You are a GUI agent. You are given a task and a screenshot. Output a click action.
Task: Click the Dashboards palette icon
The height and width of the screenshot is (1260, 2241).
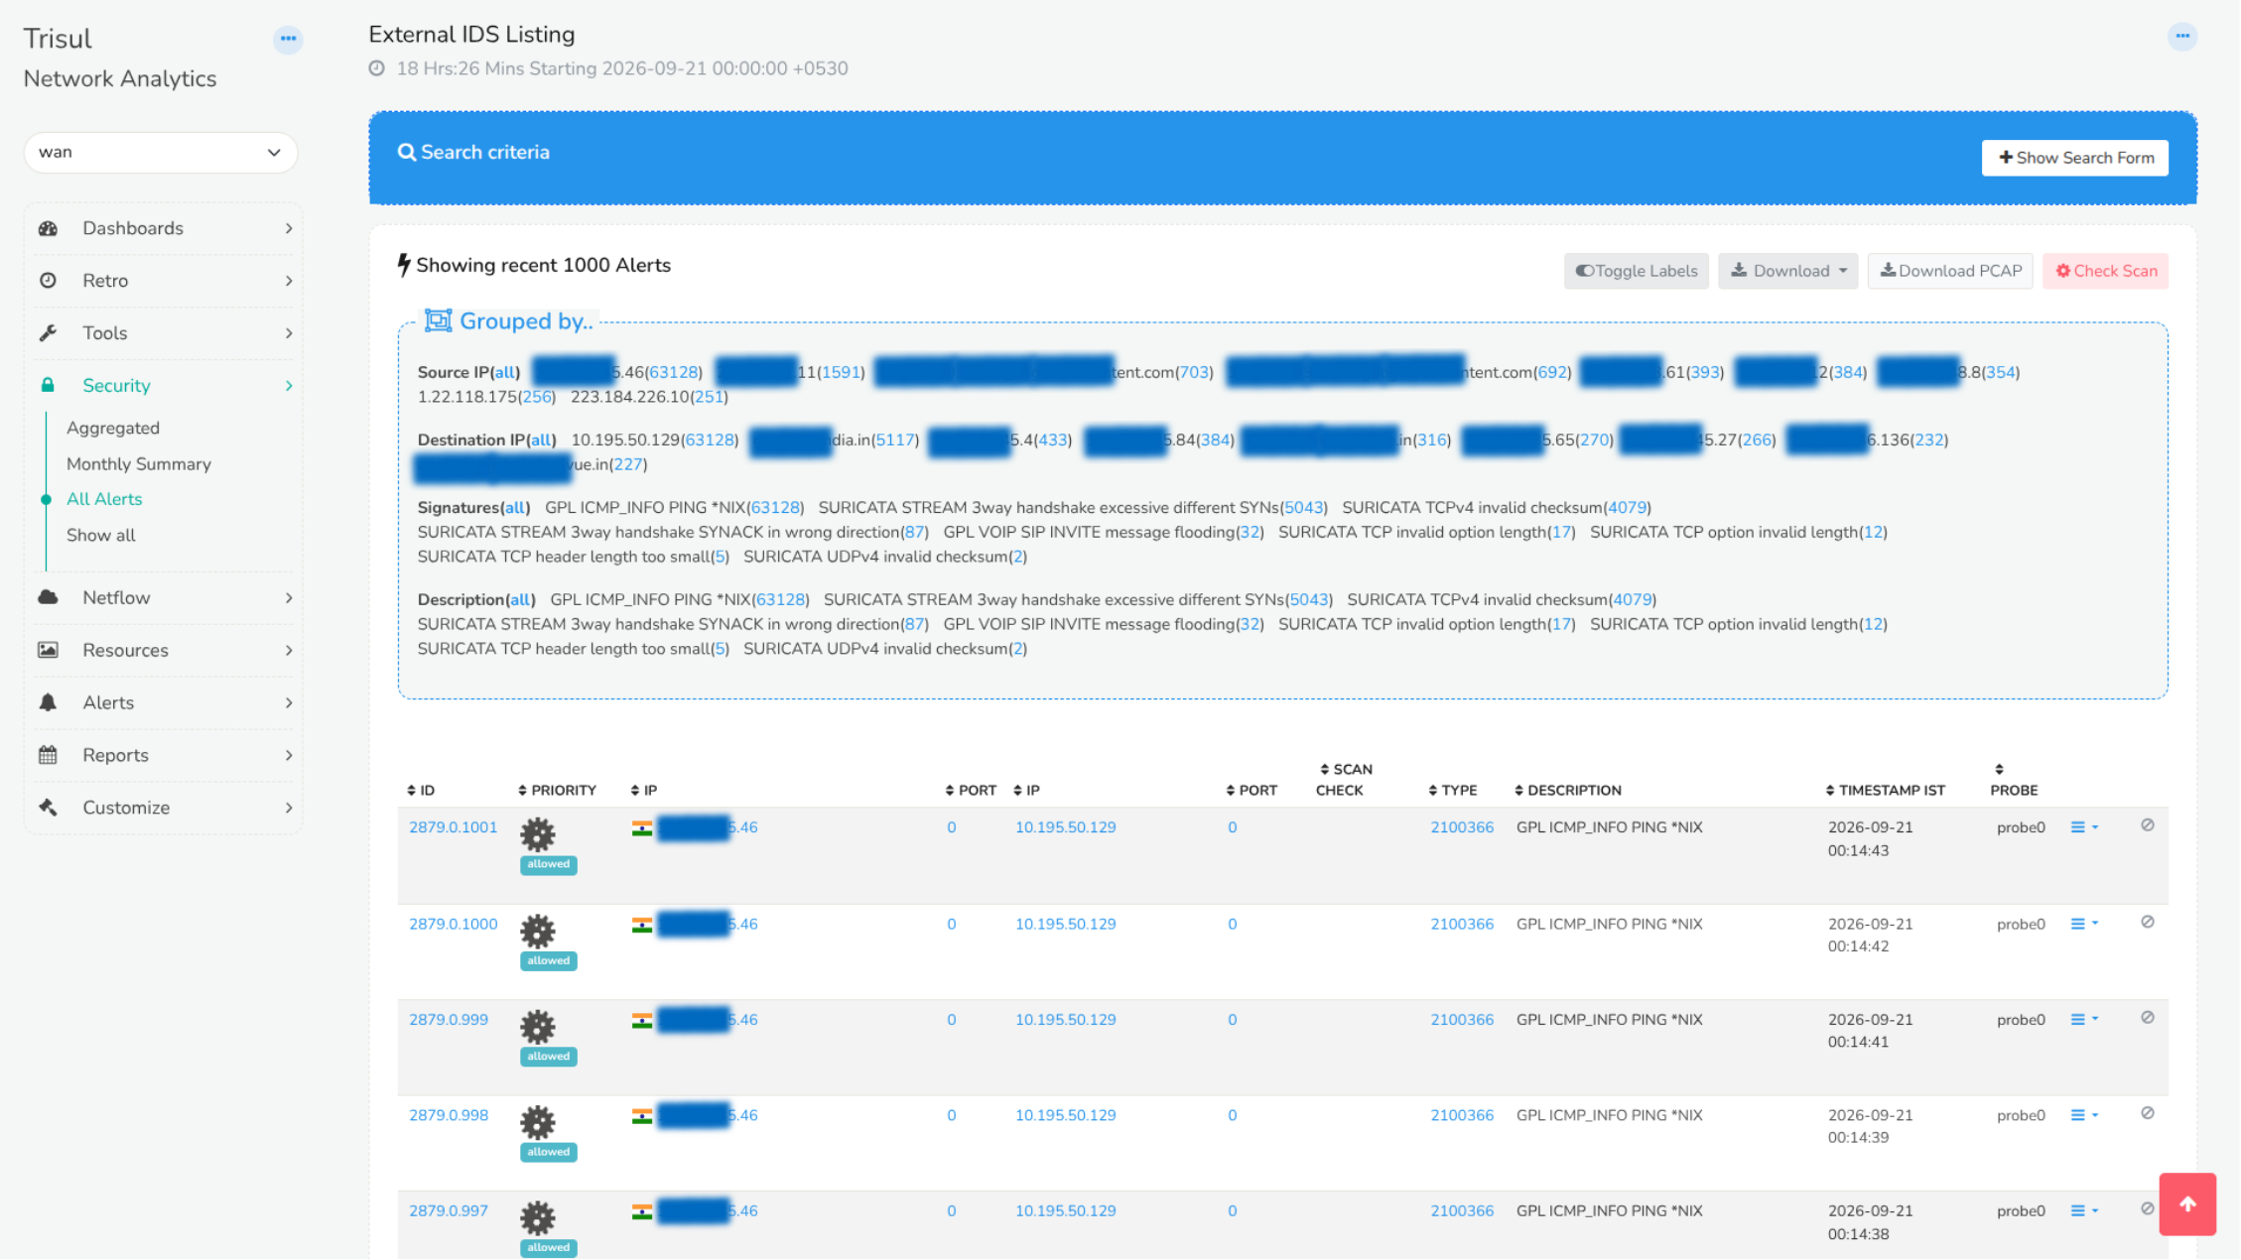(48, 228)
